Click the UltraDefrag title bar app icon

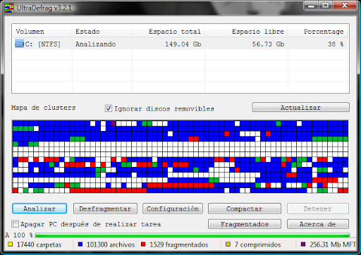pos(9,8)
